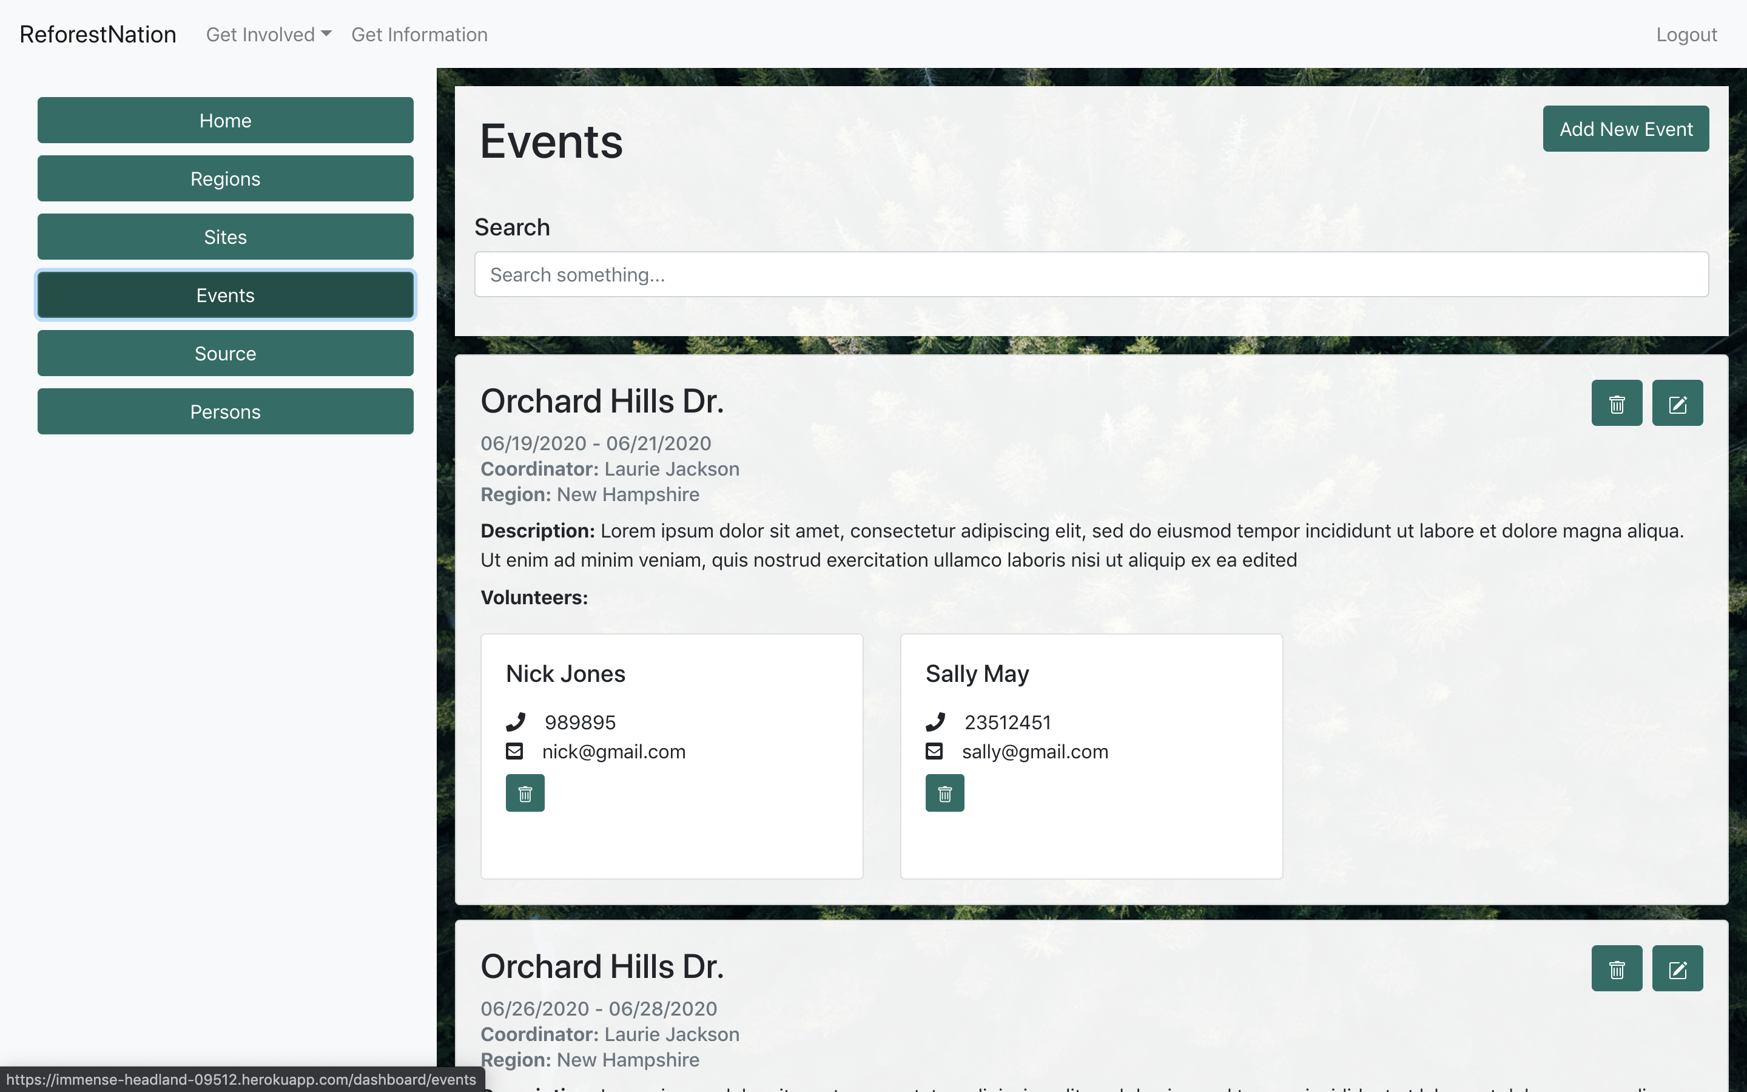Click Add New Event button
The image size is (1747, 1092).
point(1626,129)
